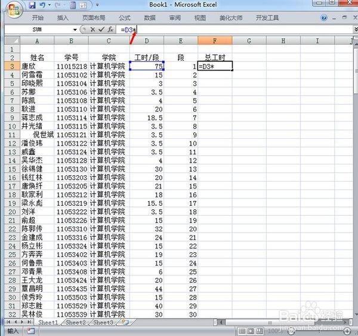Select the name cell 吴林俊
The image size is (358, 336).
[x=37, y=314]
